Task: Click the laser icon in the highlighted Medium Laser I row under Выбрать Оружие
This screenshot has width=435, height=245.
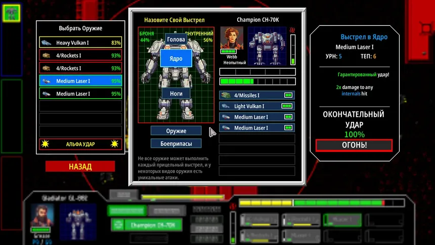Action: pyautogui.click(x=46, y=81)
